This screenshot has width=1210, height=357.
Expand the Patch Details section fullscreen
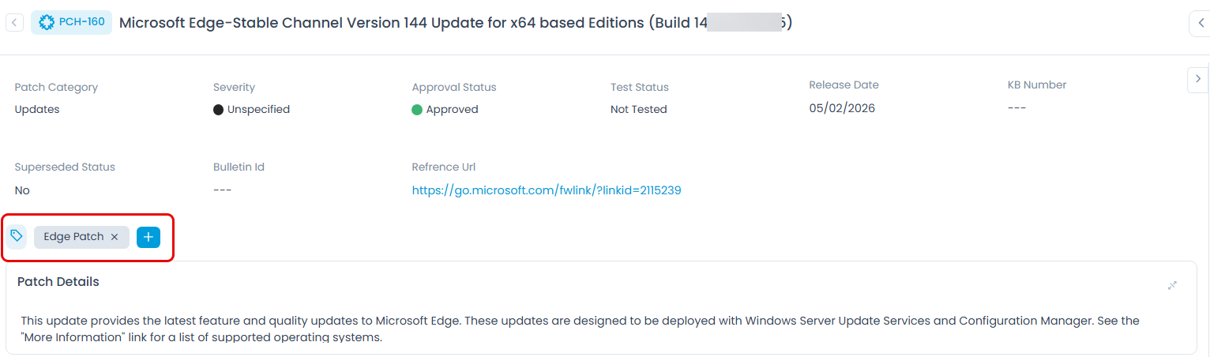click(x=1172, y=285)
